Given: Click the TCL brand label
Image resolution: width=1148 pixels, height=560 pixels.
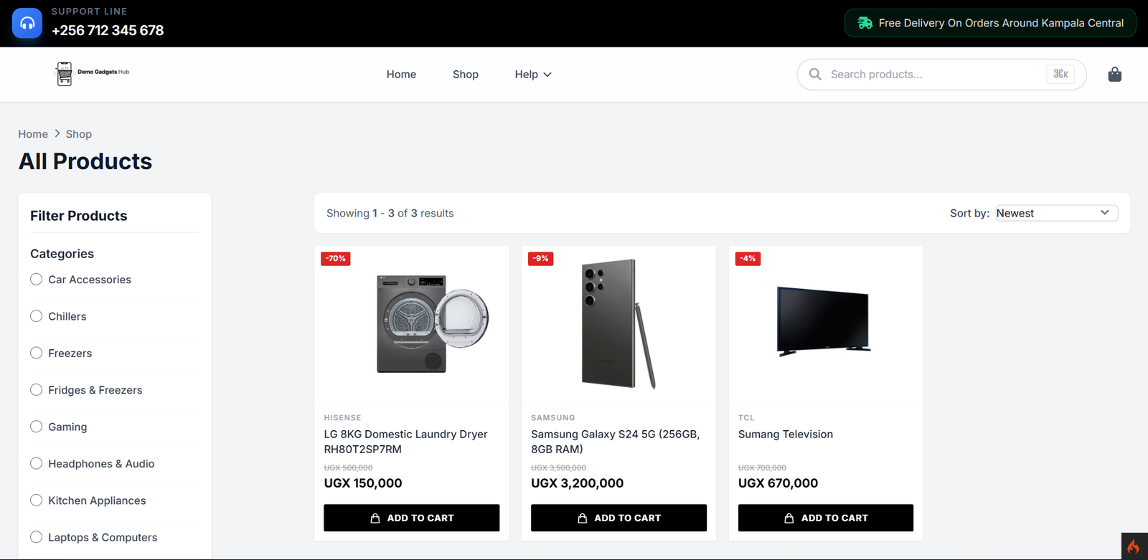Looking at the screenshot, I should click(746, 418).
